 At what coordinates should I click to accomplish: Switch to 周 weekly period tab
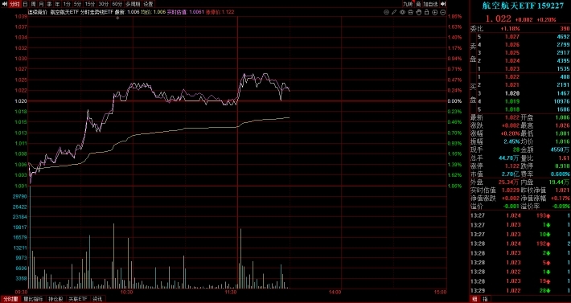33,4
